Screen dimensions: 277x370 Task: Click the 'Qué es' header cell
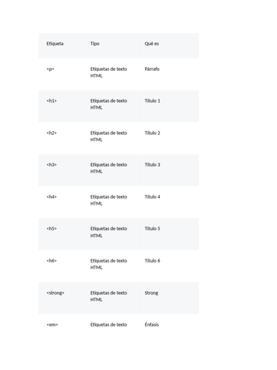(x=152, y=44)
